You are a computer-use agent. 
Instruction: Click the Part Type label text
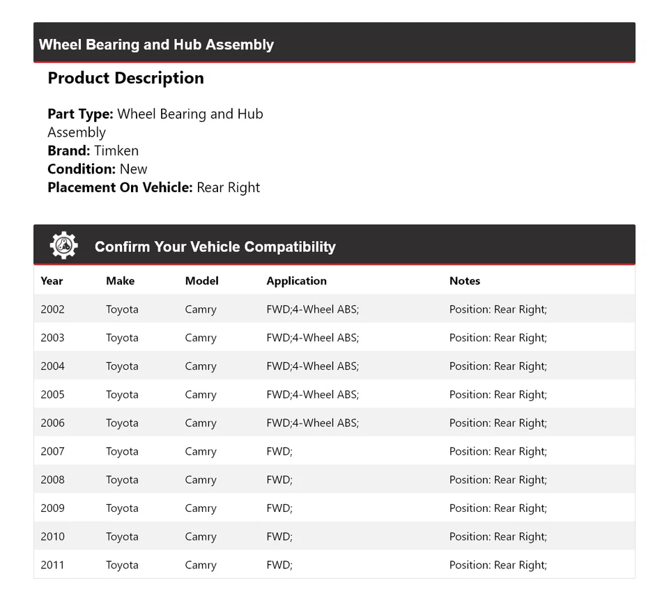point(79,114)
